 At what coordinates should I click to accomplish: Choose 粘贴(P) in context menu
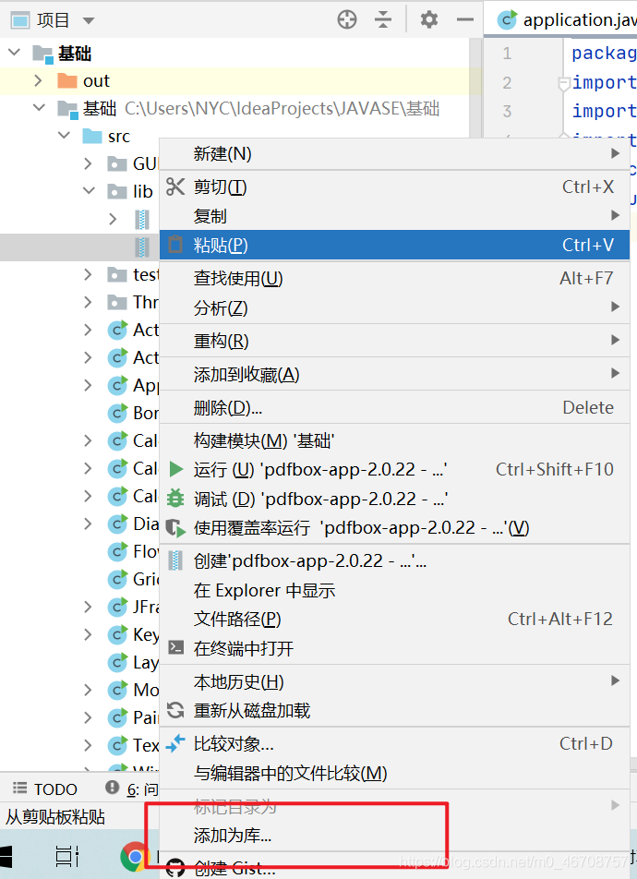(x=394, y=245)
